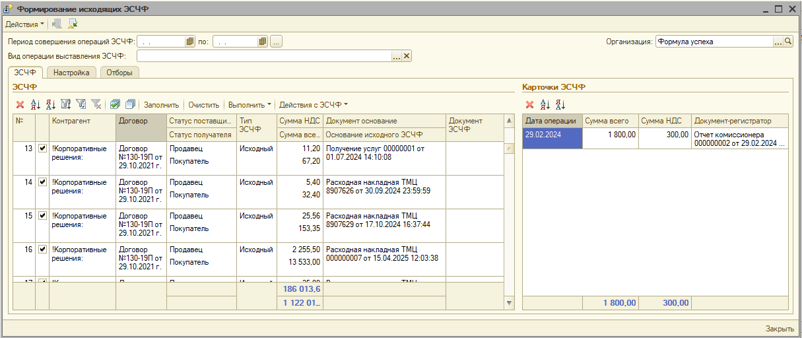Expand the Действия с ЭСЧФ dropdown
Viewport: 802px width, 338px height.
tap(313, 104)
